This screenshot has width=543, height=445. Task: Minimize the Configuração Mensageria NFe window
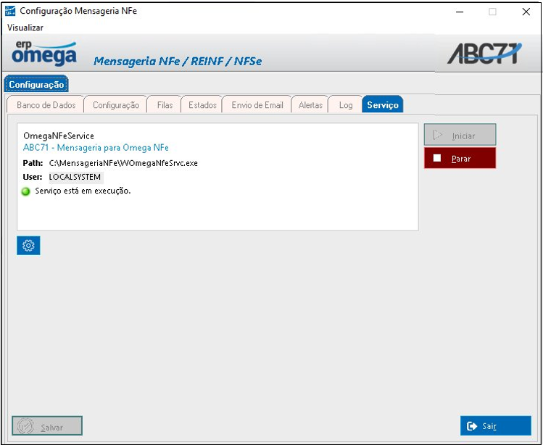point(460,12)
